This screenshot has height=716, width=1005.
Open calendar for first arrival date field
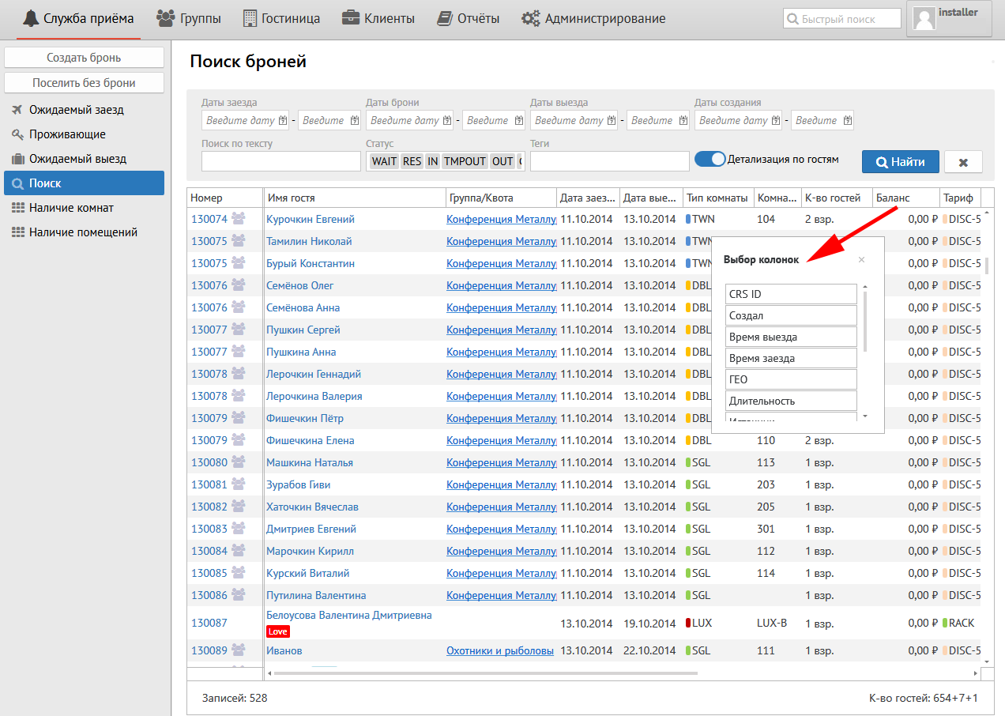(x=283, y=121)
